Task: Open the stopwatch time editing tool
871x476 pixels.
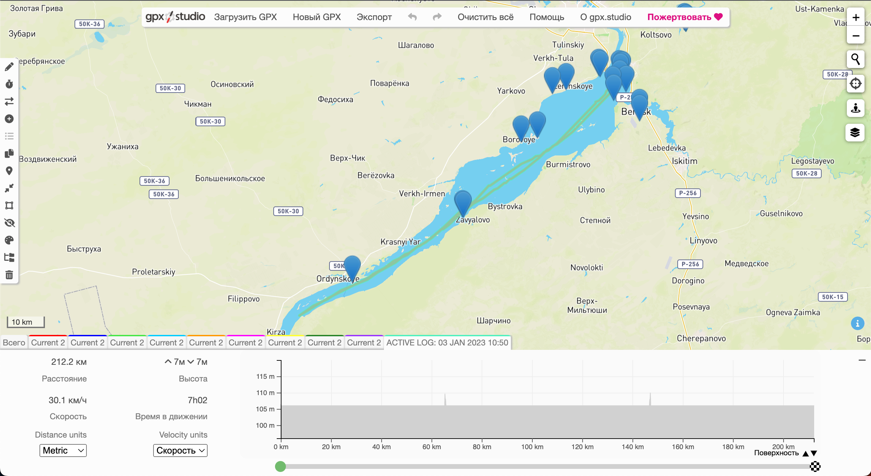Action: (9, 84)
